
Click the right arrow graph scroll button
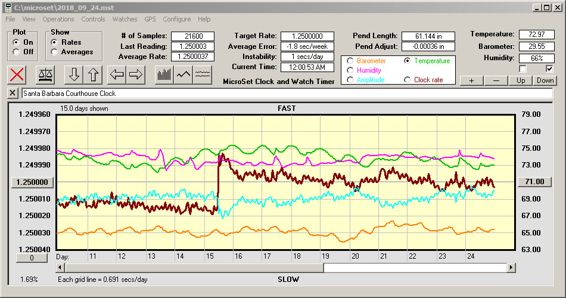pos(136,74)
